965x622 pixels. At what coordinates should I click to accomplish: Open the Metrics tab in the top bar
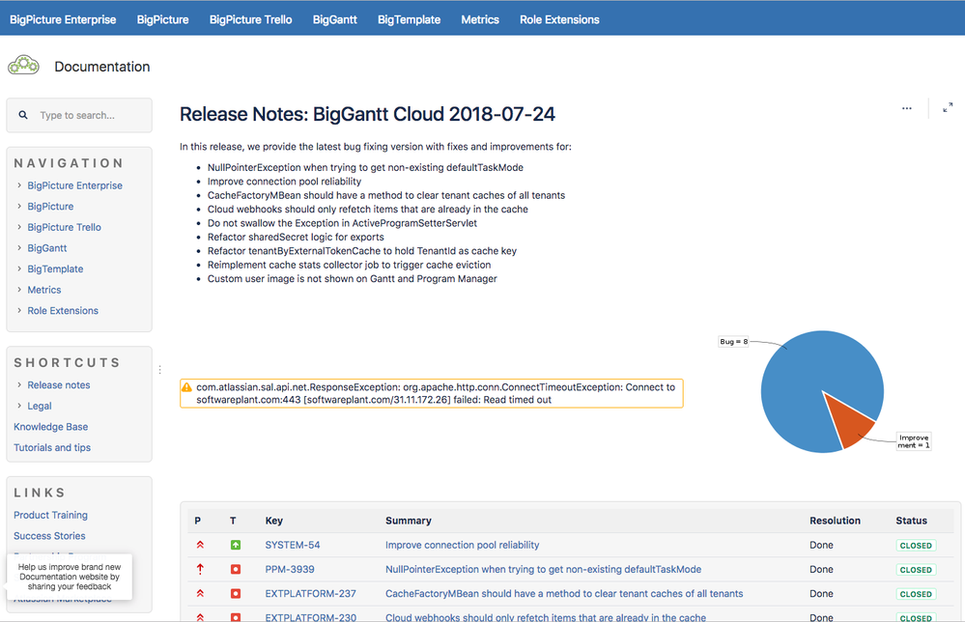(x=480, y=19)
